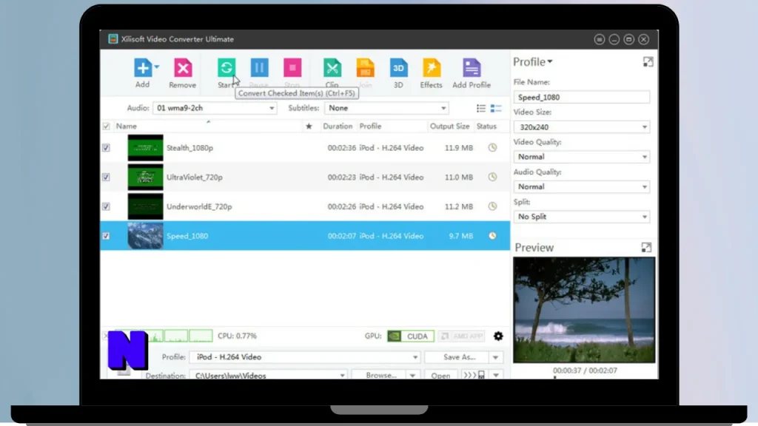Click the Join files icon

point(366,67)
